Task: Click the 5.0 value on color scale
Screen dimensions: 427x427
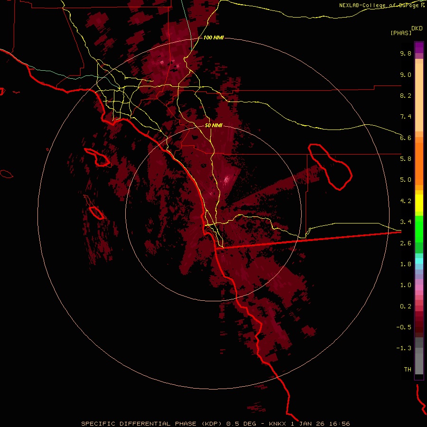Action: coord(406,180)
